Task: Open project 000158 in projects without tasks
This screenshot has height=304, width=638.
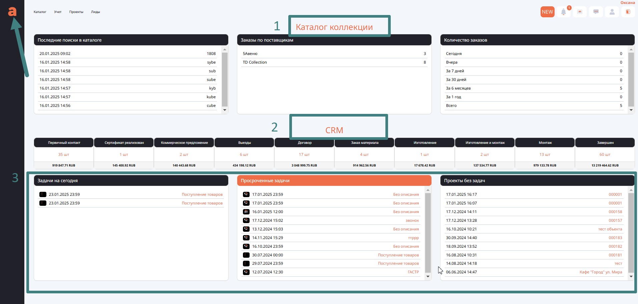Action: [x=615, y=212]
